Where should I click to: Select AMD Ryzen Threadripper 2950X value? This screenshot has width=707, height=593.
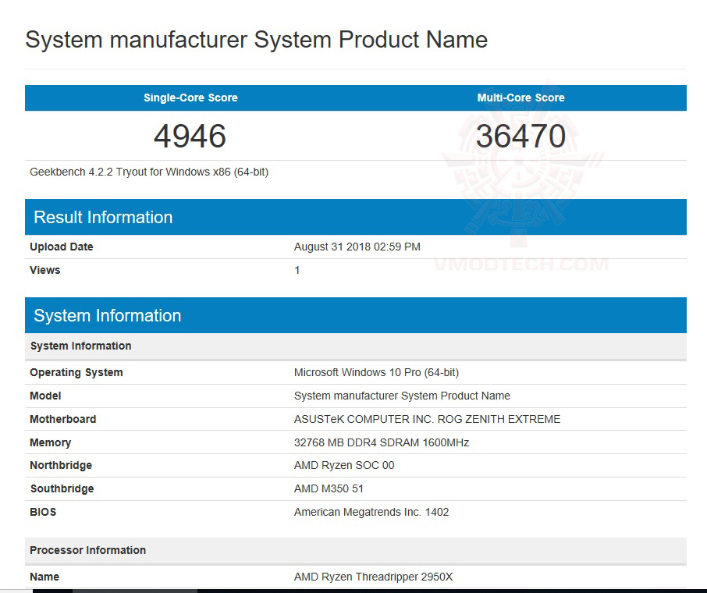(373, 577)
